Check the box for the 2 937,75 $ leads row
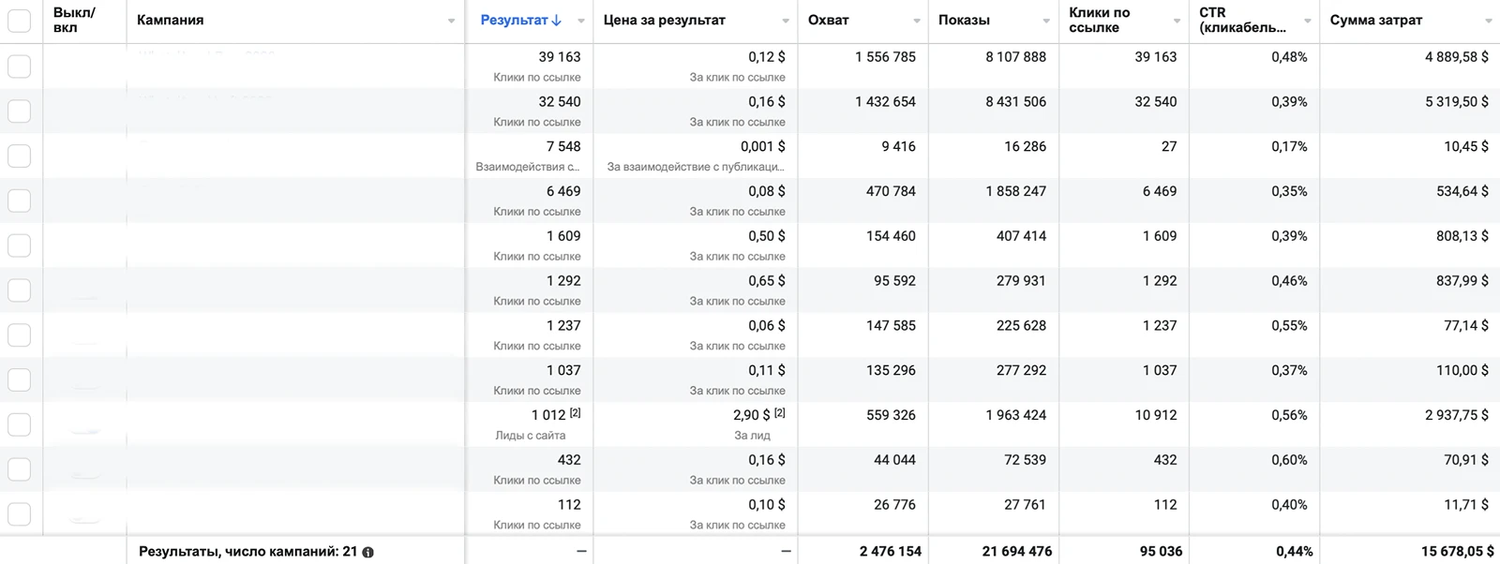Viewport: 1500px width, 564px height. [19, 424]
